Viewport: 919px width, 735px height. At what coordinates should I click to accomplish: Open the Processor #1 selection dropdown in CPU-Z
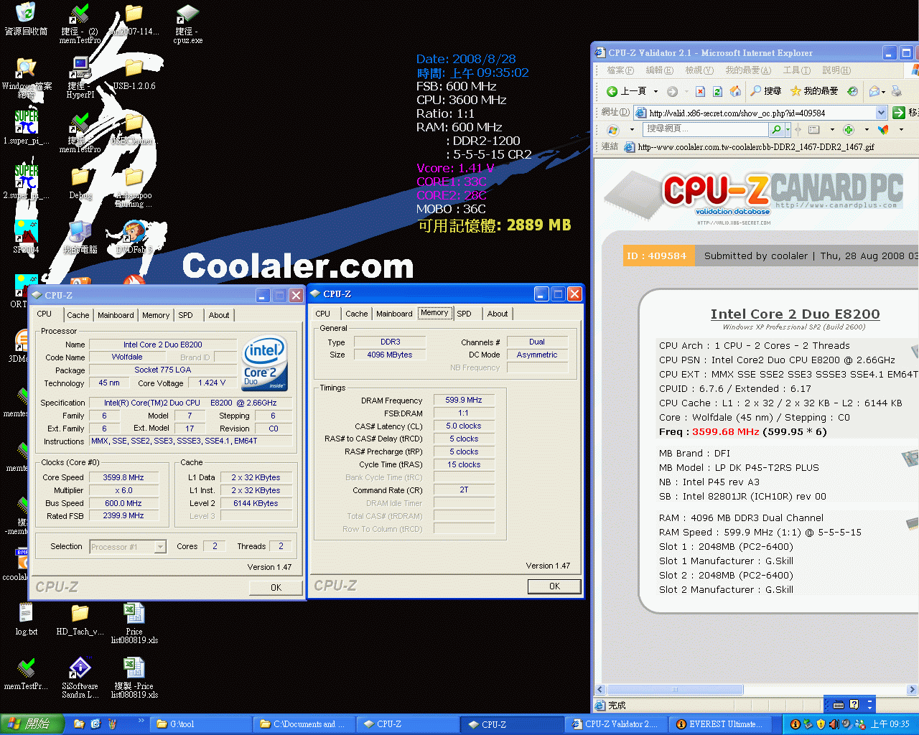pyautogui.click(x=160, y=547)
